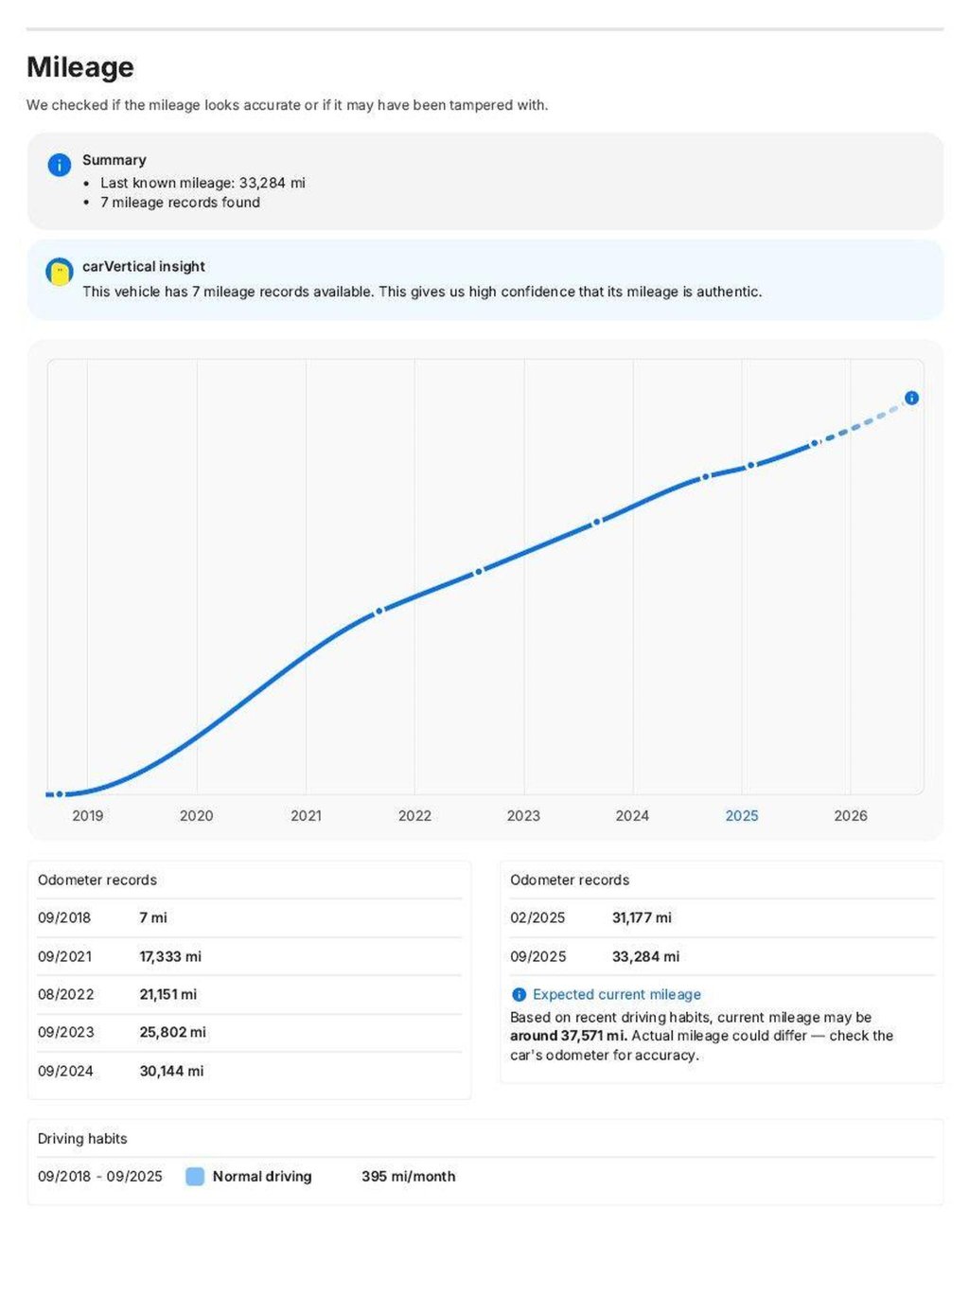
Task: Click the Normal driving color swatch
Action: tap(195, 1177)
